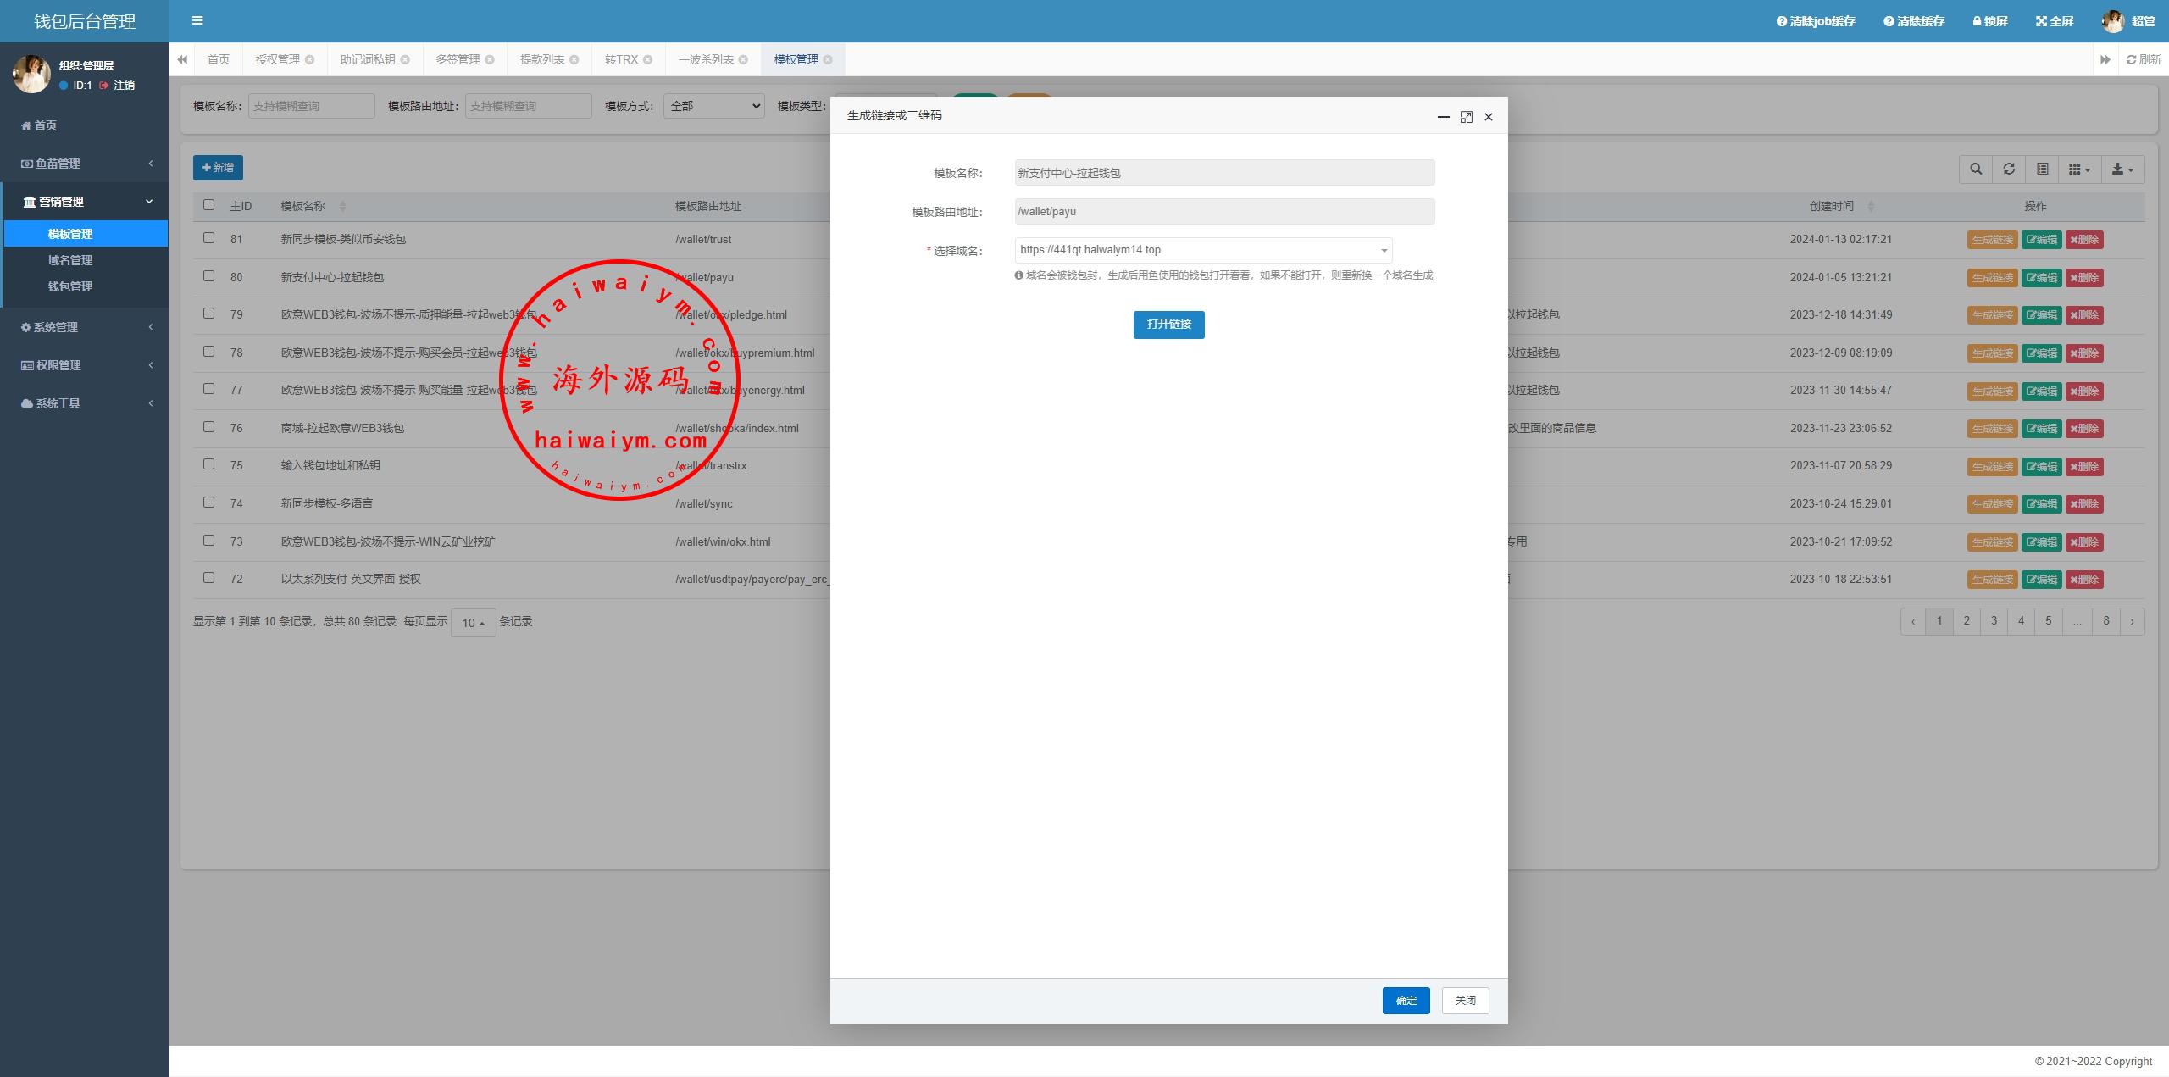This screenshot has height=1077, width=2169.
Task: Click the table refresh icon
Action: tap(2009, 169)
